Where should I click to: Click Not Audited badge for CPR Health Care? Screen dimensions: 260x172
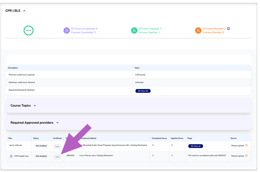point(41,156)
